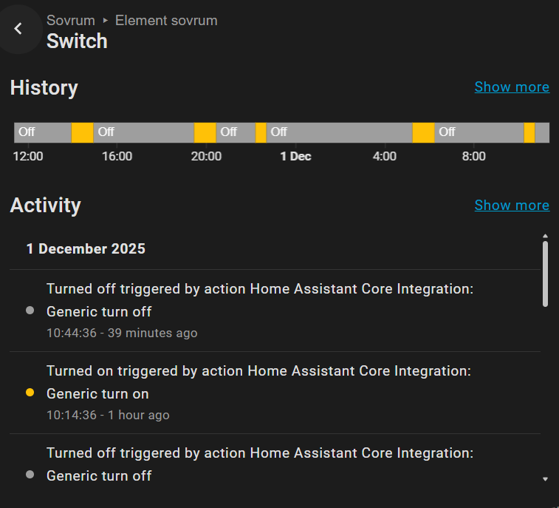This screenshot has width=559, height=508.
Task: Select the Off segment around 16:00
Action: point(144,132)
